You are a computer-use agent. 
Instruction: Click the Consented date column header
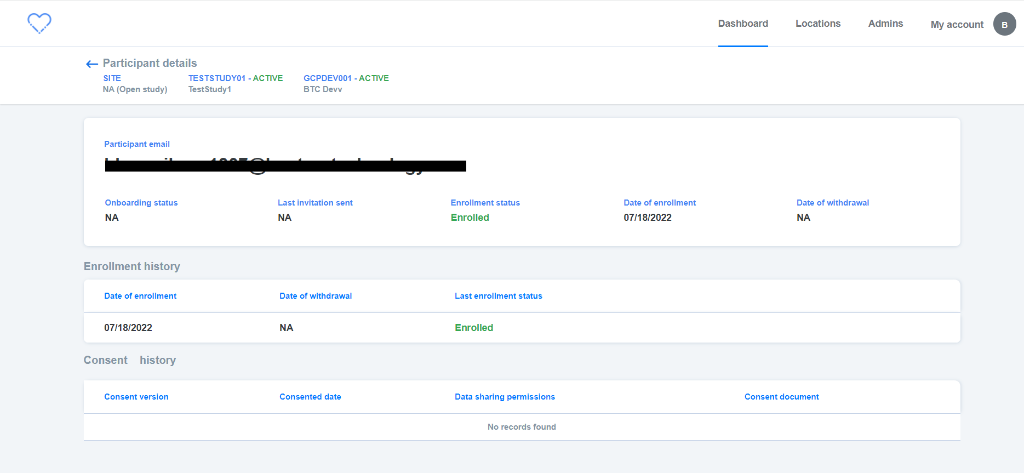coord(310,397)
